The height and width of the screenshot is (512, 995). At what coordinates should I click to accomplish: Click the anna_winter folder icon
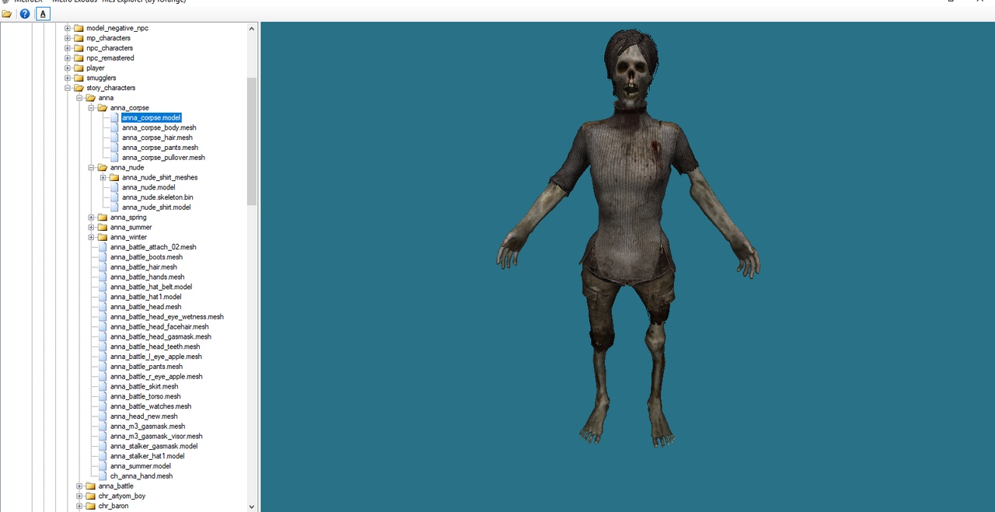point(103,237)
